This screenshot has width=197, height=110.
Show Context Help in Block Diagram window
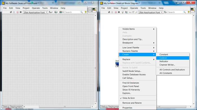[x=189, y=12]
